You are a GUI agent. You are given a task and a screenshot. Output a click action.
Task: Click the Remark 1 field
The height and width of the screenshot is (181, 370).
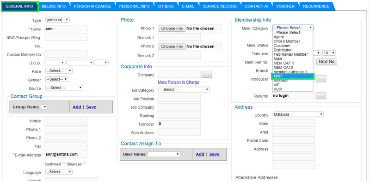point(179,37)
